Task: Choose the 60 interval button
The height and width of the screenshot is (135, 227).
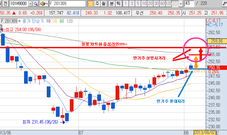Action: coord(162,4)
